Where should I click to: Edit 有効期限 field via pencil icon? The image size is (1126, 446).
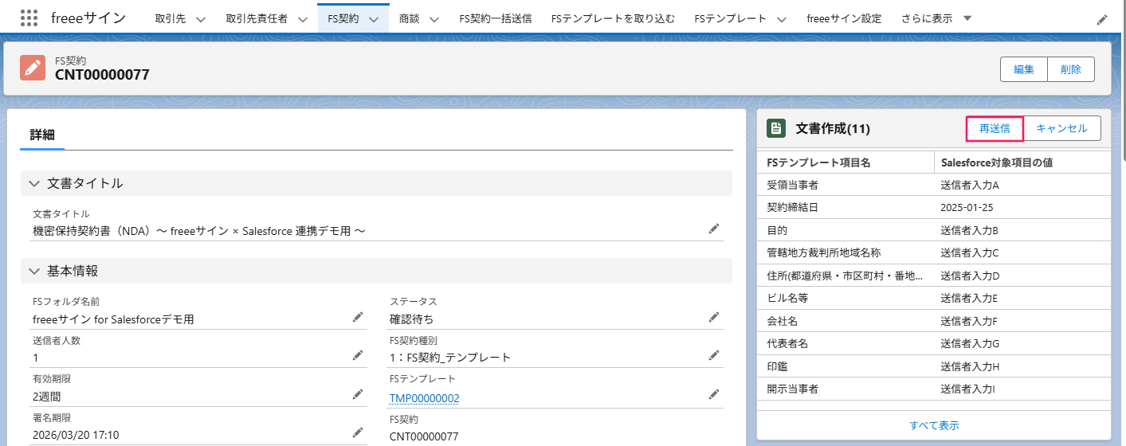[358, 394]
